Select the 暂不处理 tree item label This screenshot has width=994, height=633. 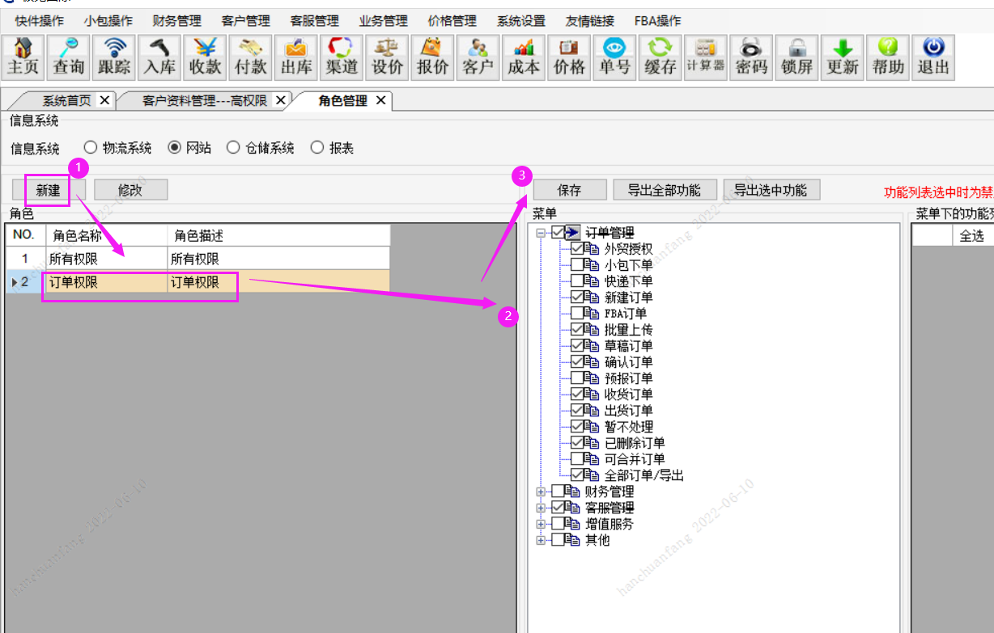[x=628, y=427]
